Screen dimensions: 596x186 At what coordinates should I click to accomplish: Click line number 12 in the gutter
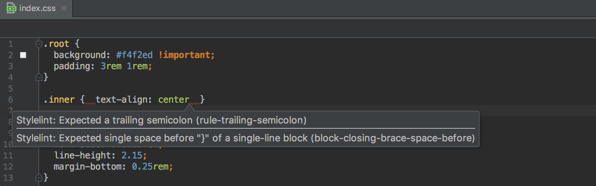[8, 167]
